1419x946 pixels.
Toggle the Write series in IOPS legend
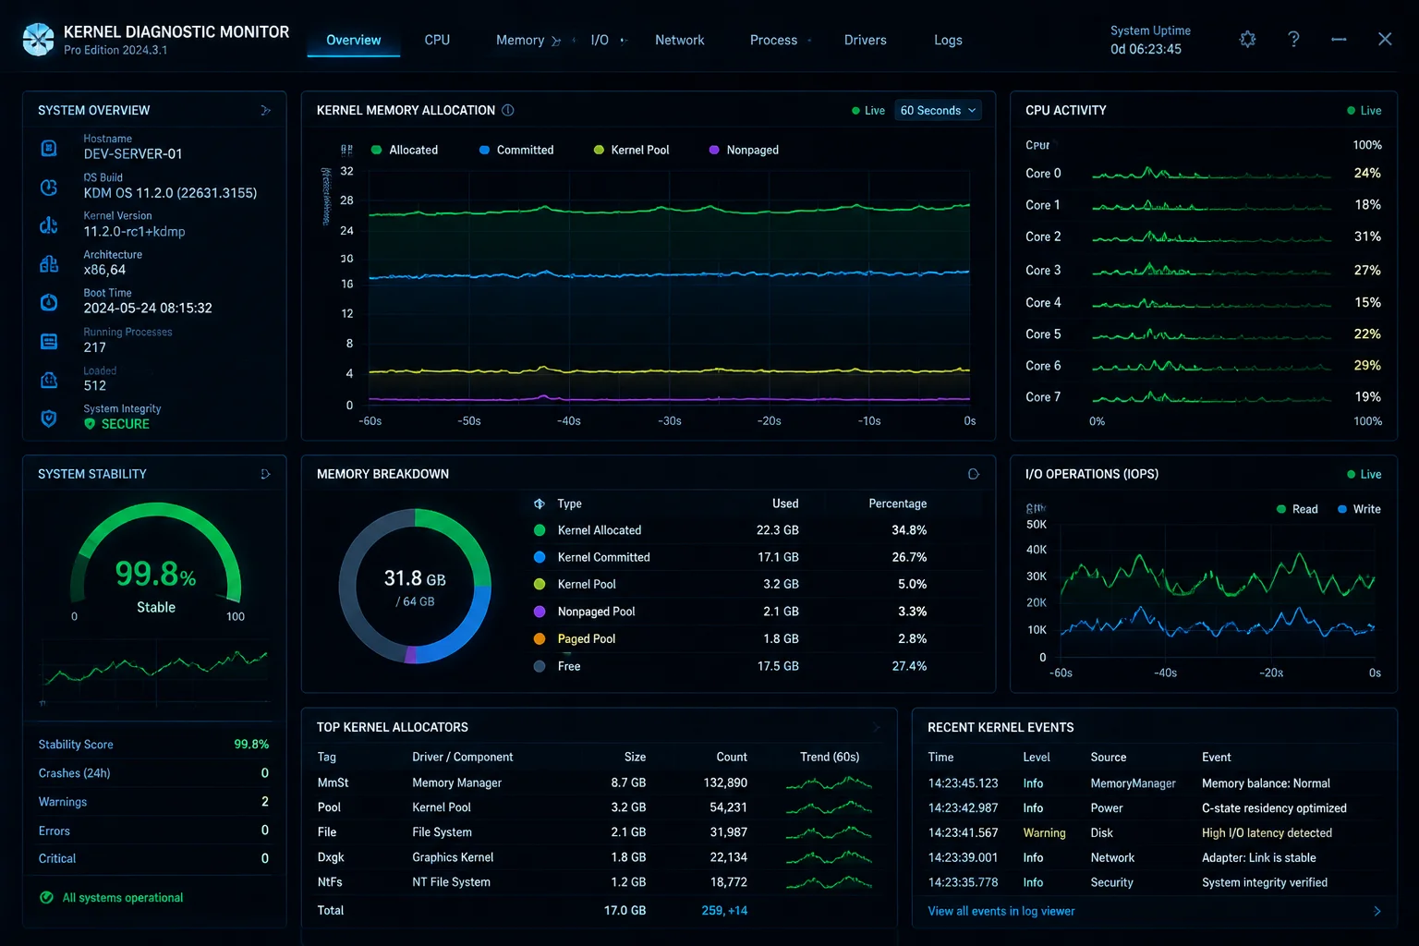[x=1359, y=509]
